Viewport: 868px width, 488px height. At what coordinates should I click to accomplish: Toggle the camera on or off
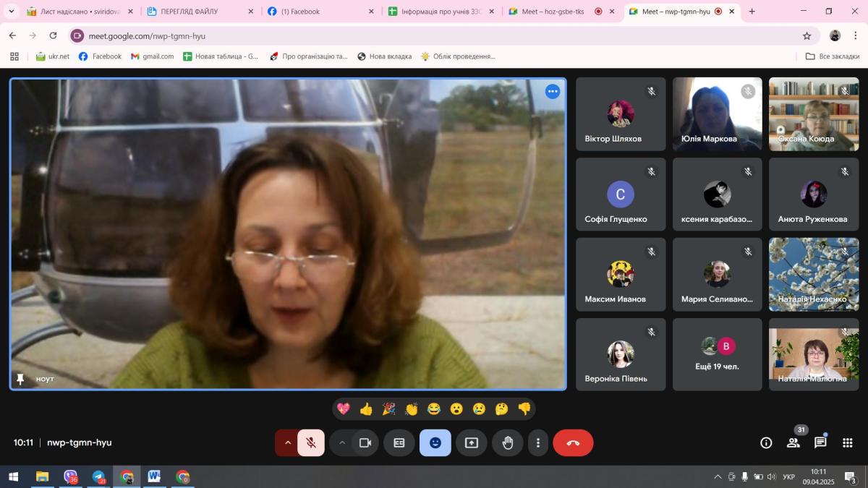(365, 443)
